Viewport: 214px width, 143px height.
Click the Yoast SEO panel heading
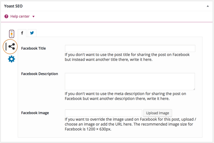14,6
